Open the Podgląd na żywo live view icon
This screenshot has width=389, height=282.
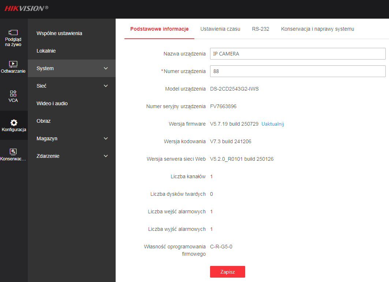(x=13, y=33)
